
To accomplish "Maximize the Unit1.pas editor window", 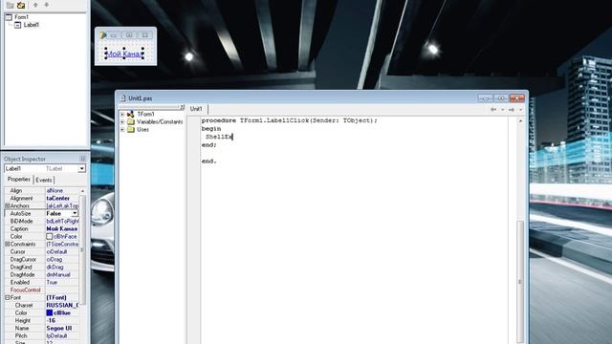I will [501, 97].
